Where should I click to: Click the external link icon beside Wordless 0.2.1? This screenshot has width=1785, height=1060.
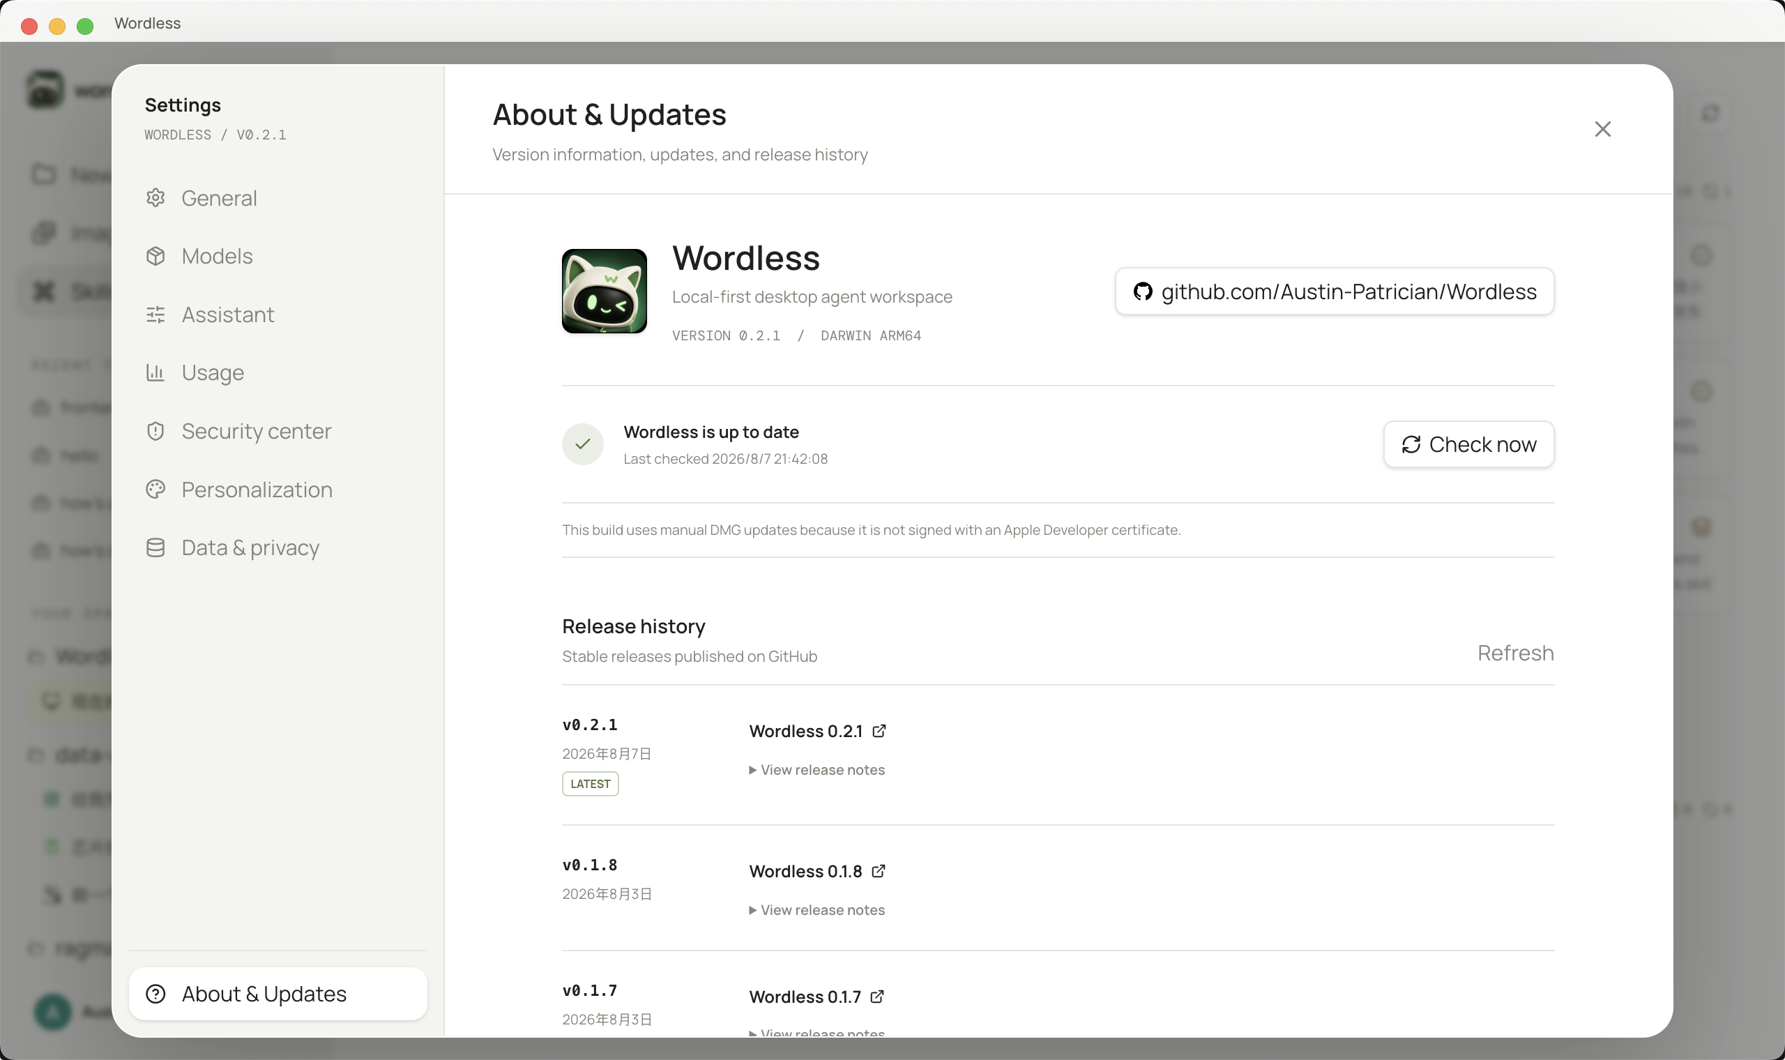[880, 731]
